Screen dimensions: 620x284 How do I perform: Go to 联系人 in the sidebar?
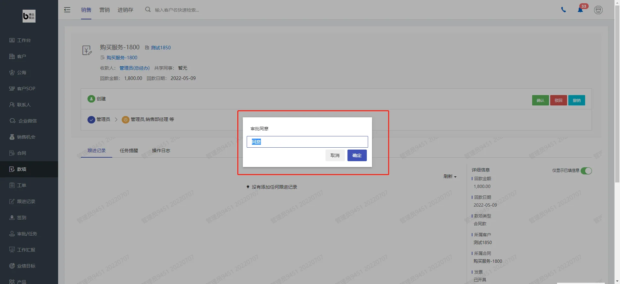[x=29, y=105]
